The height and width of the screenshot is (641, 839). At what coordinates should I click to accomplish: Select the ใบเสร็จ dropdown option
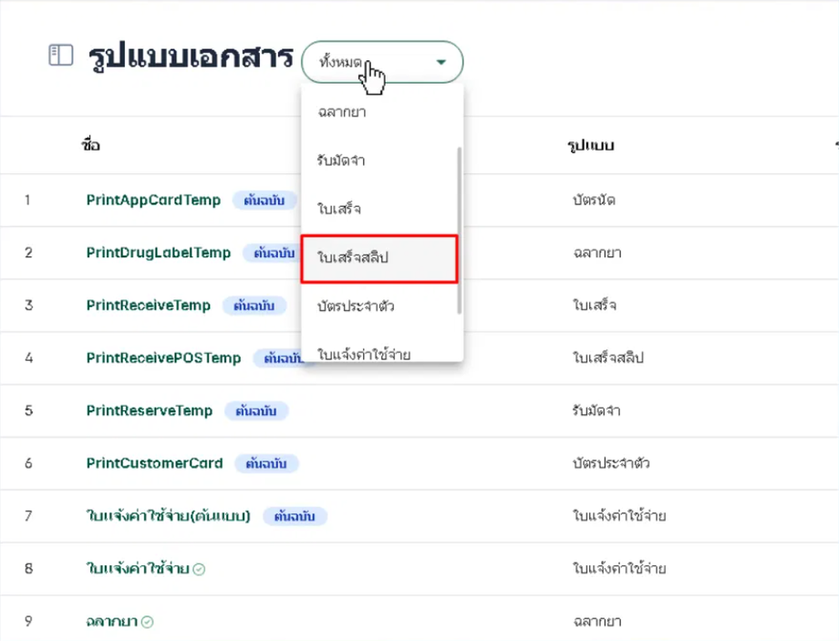(339, 209)
